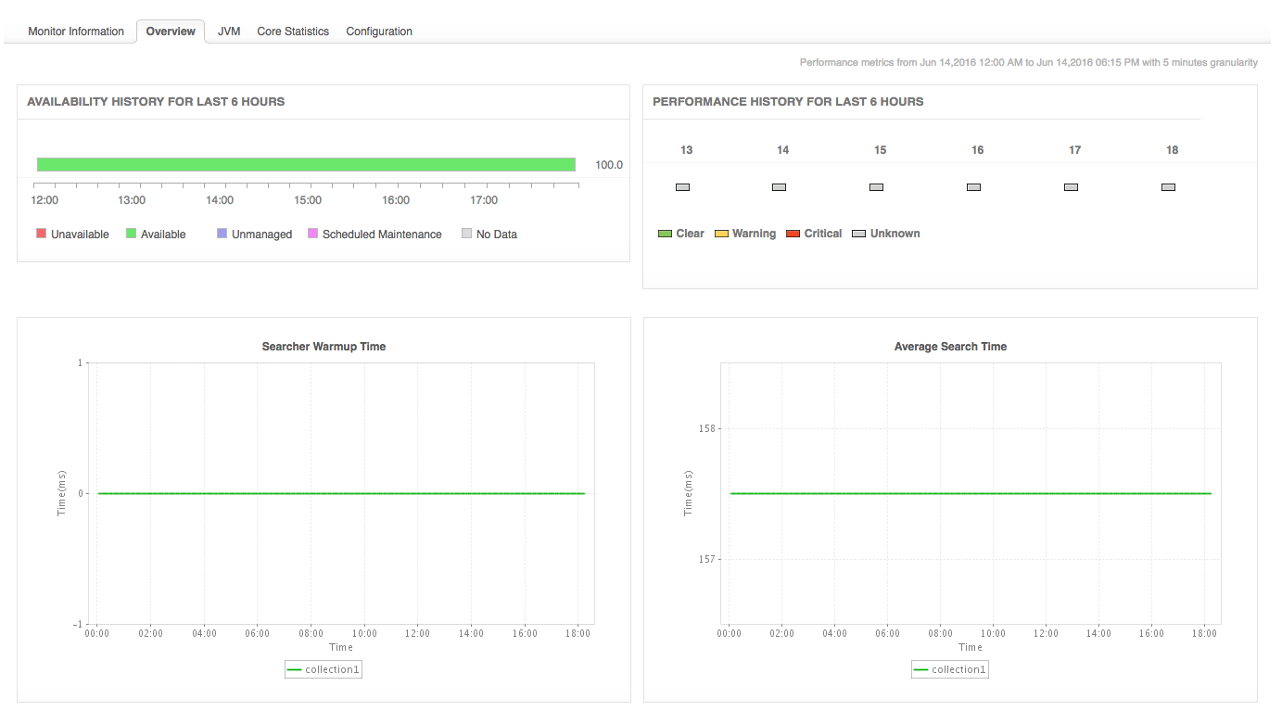Click the hour 16 performance status box
The width and height of the screenshot is (1282, 711).
pyautogui.click(x=973, y=187)
